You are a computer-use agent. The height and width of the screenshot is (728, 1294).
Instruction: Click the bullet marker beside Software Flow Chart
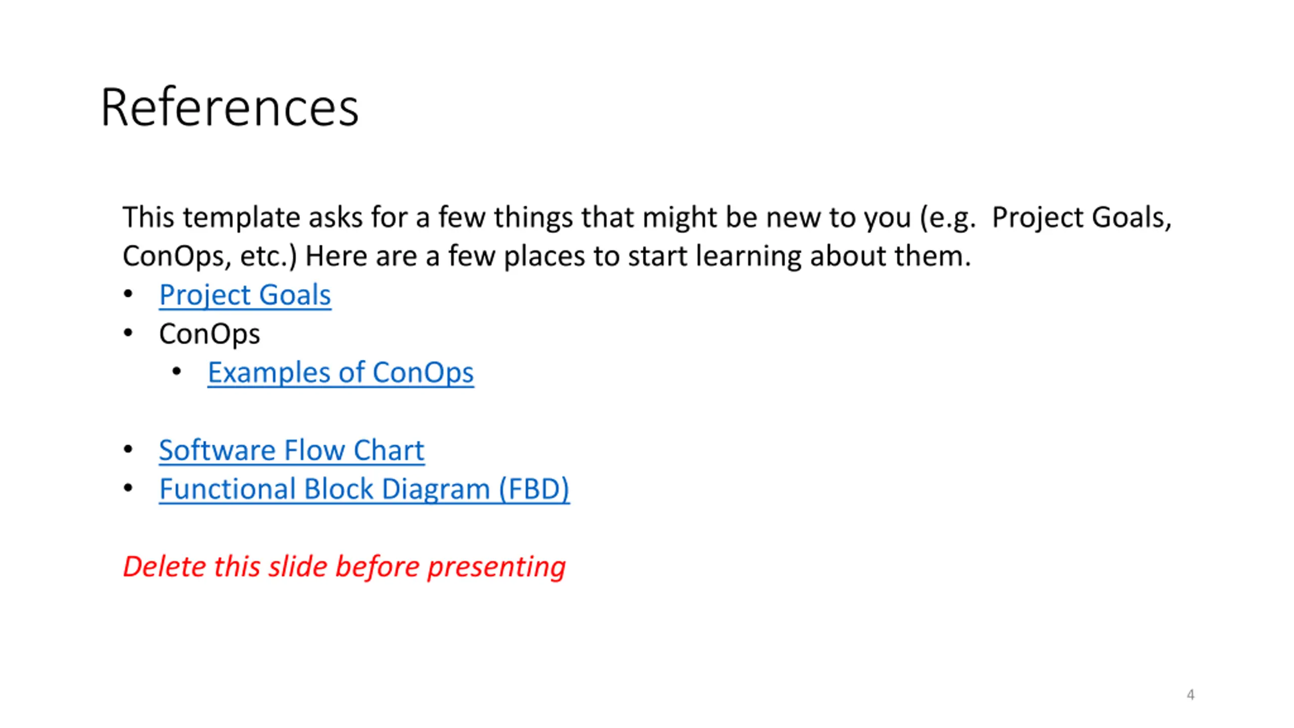128,449
